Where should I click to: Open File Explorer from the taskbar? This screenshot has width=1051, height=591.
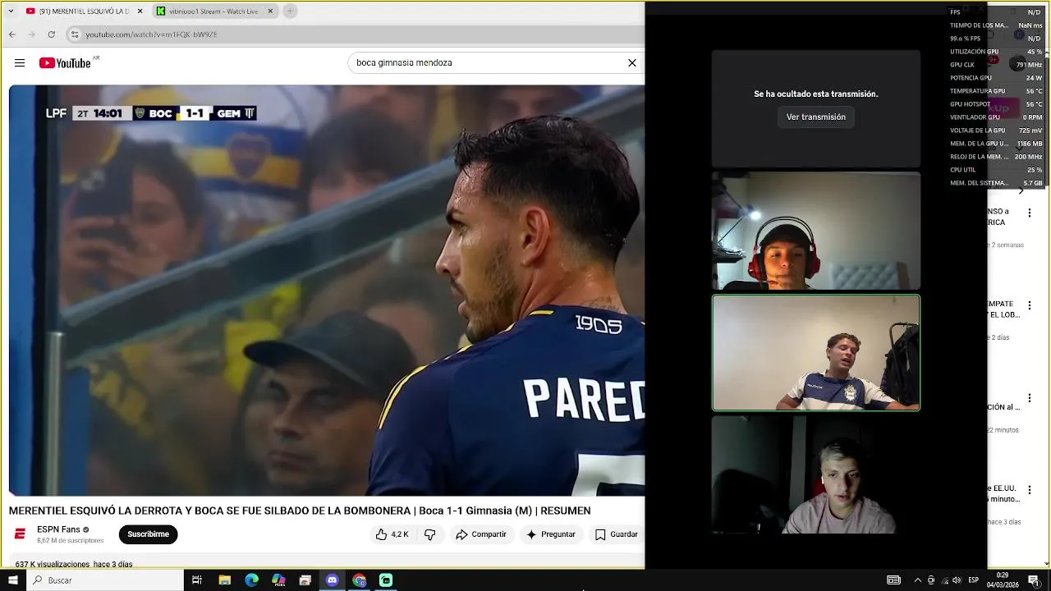(224, 580)
